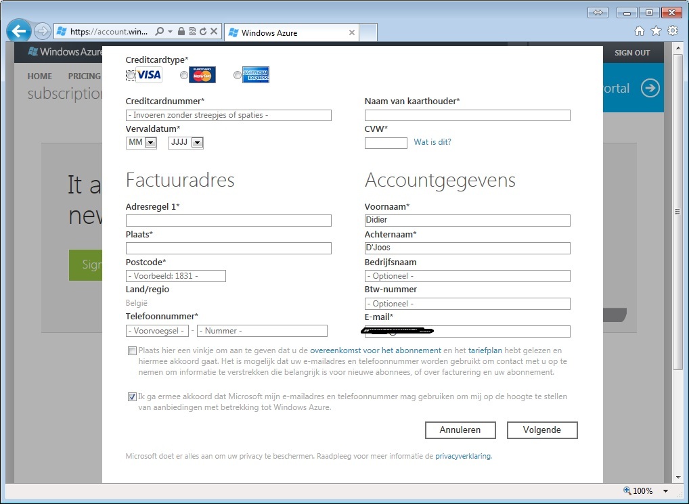Select the VISA credit card type
Screen dimensions: 689x504
click(x=131, y=75)
